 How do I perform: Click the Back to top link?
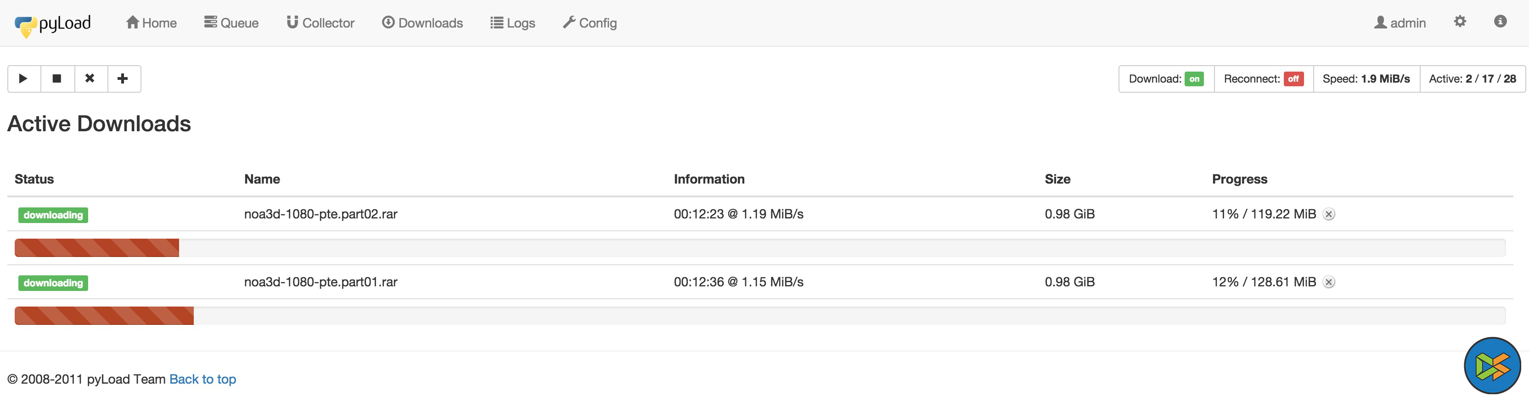coord(202,379)
